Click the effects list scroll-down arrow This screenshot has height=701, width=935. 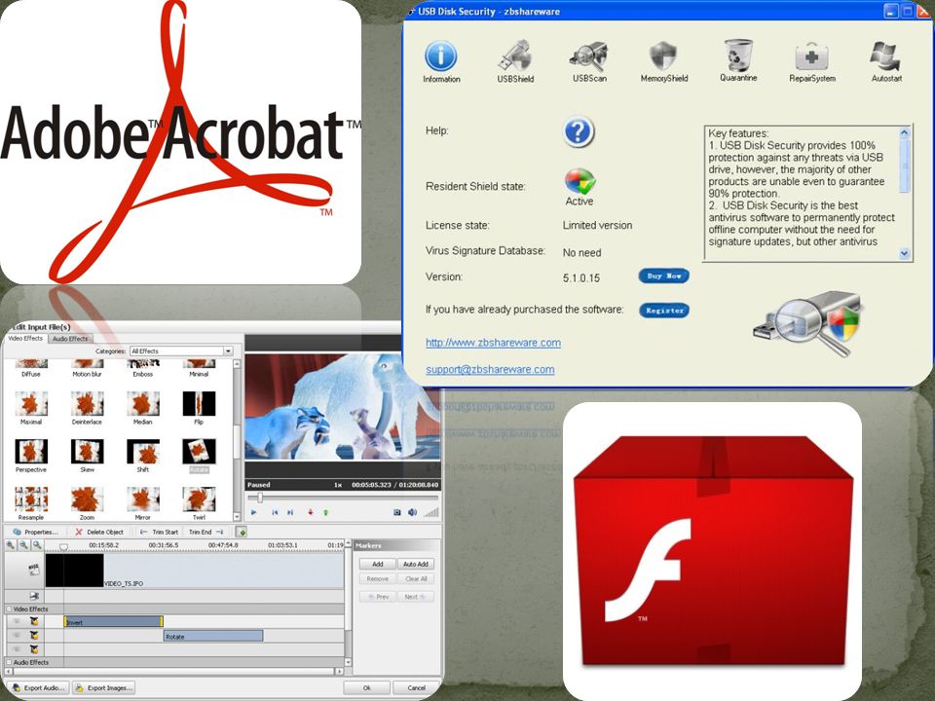237,517
